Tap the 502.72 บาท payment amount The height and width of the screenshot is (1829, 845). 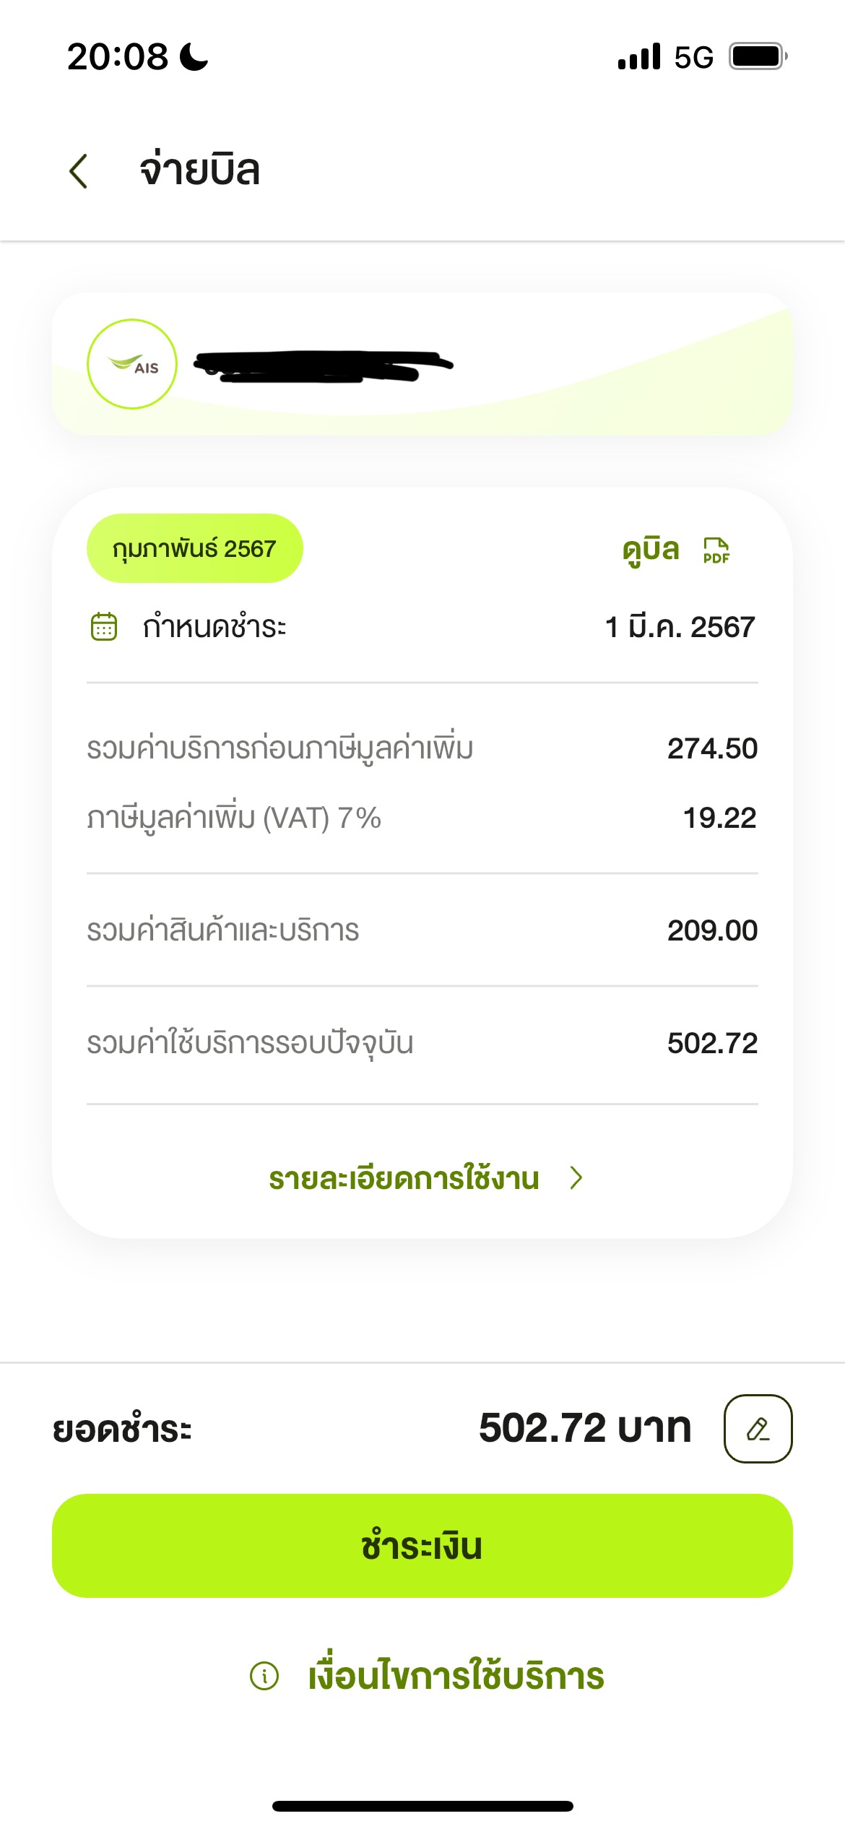[585, 1428]
